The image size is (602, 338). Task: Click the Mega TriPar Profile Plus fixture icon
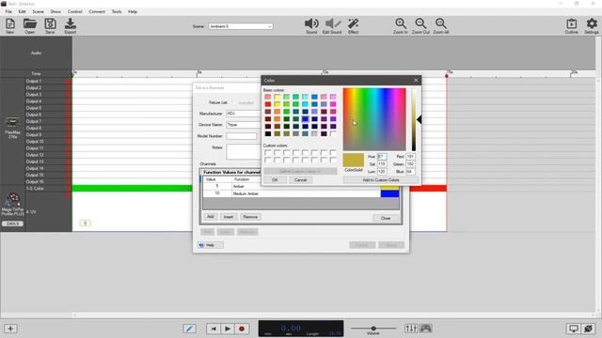click(12, 200)
